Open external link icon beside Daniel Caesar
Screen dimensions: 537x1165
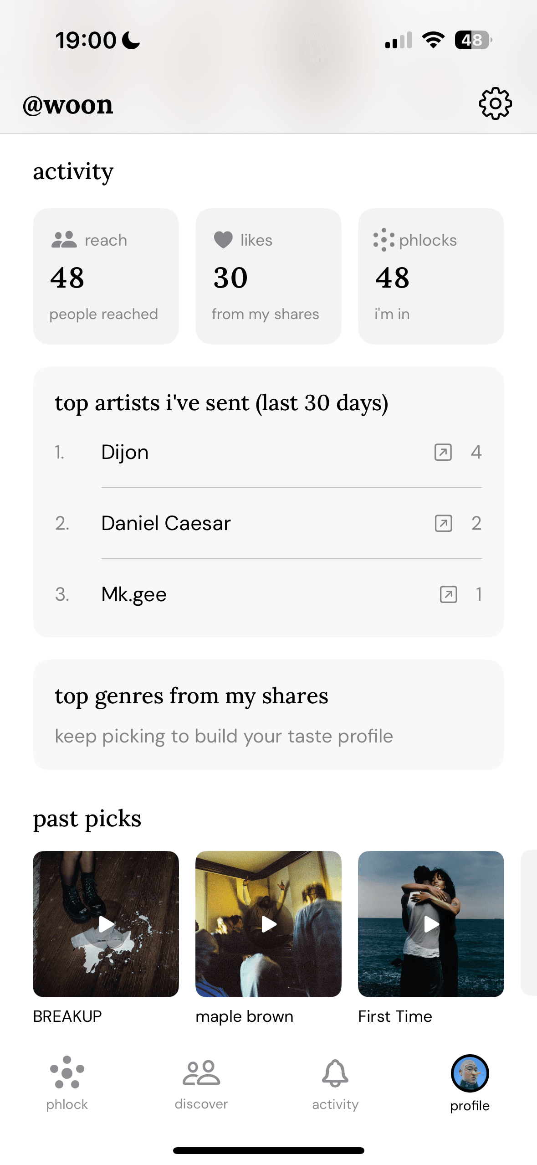(443, 523)
